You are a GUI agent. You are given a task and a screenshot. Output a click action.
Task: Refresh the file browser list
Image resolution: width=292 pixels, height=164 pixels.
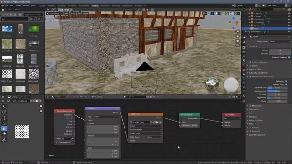(15, 15)
